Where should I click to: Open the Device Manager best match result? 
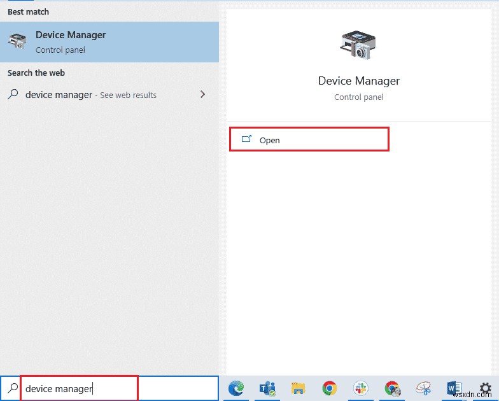coord(109,42)
